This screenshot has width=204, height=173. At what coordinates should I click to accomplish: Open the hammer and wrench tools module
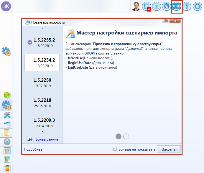7,115
